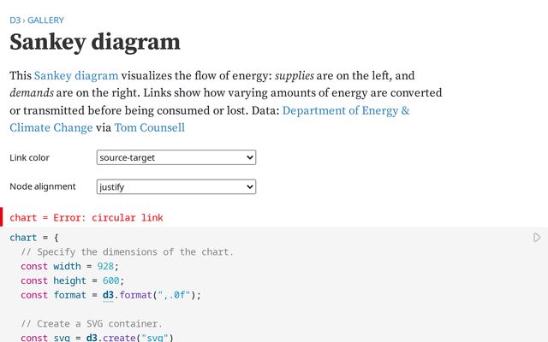This screenshot has height=342, width=548.
Task: Click the "Create a SVG container" comment
Action: 91,324
